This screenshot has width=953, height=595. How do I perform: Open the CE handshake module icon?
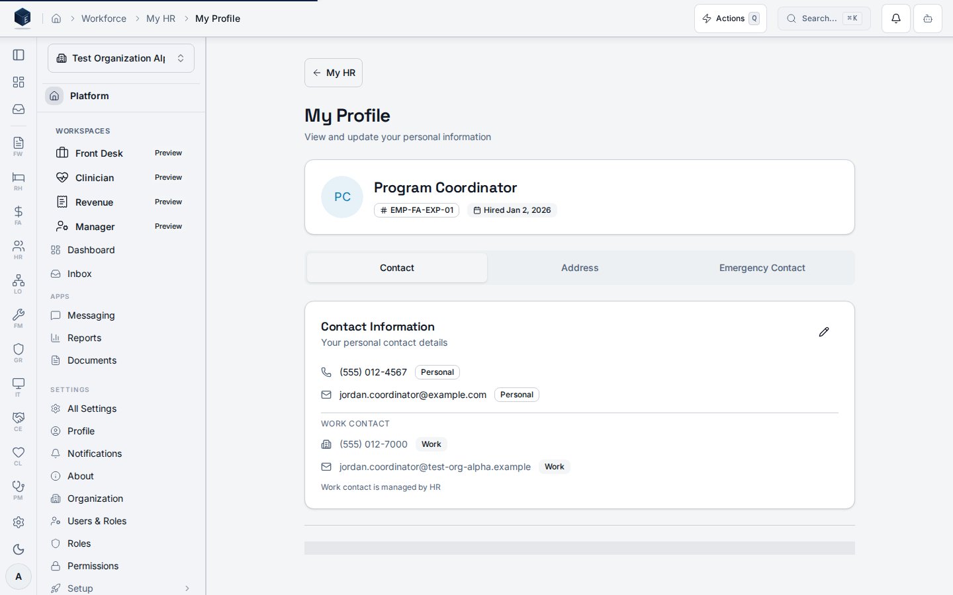click(x=19, y=421)
